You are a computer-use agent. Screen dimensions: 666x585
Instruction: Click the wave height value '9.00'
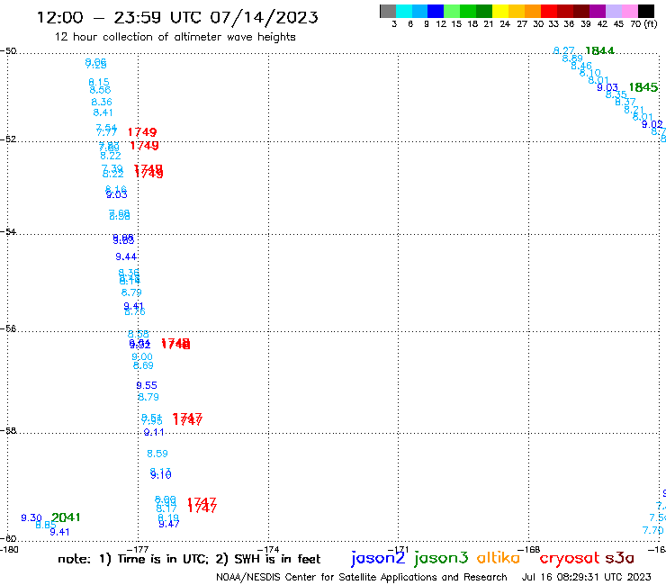pyautogui.click(x=142, y=357)
